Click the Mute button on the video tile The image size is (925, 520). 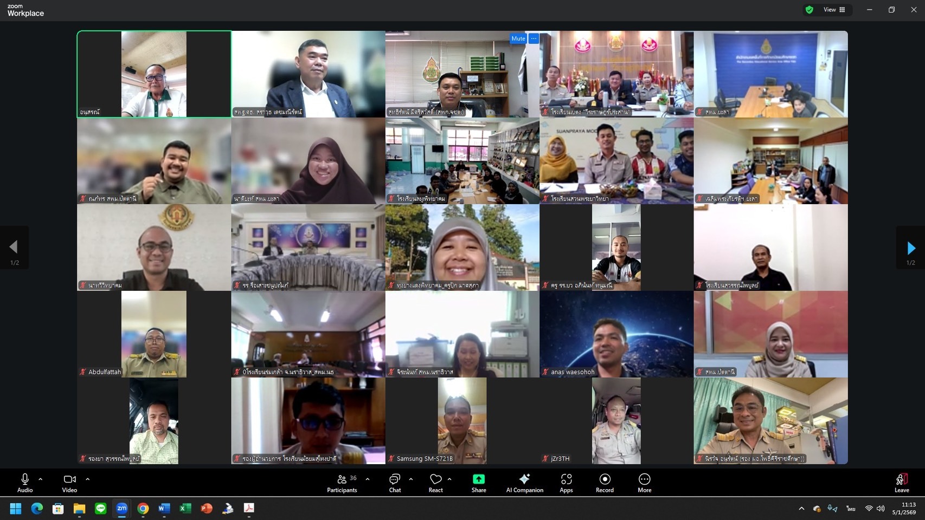point(518,38)
